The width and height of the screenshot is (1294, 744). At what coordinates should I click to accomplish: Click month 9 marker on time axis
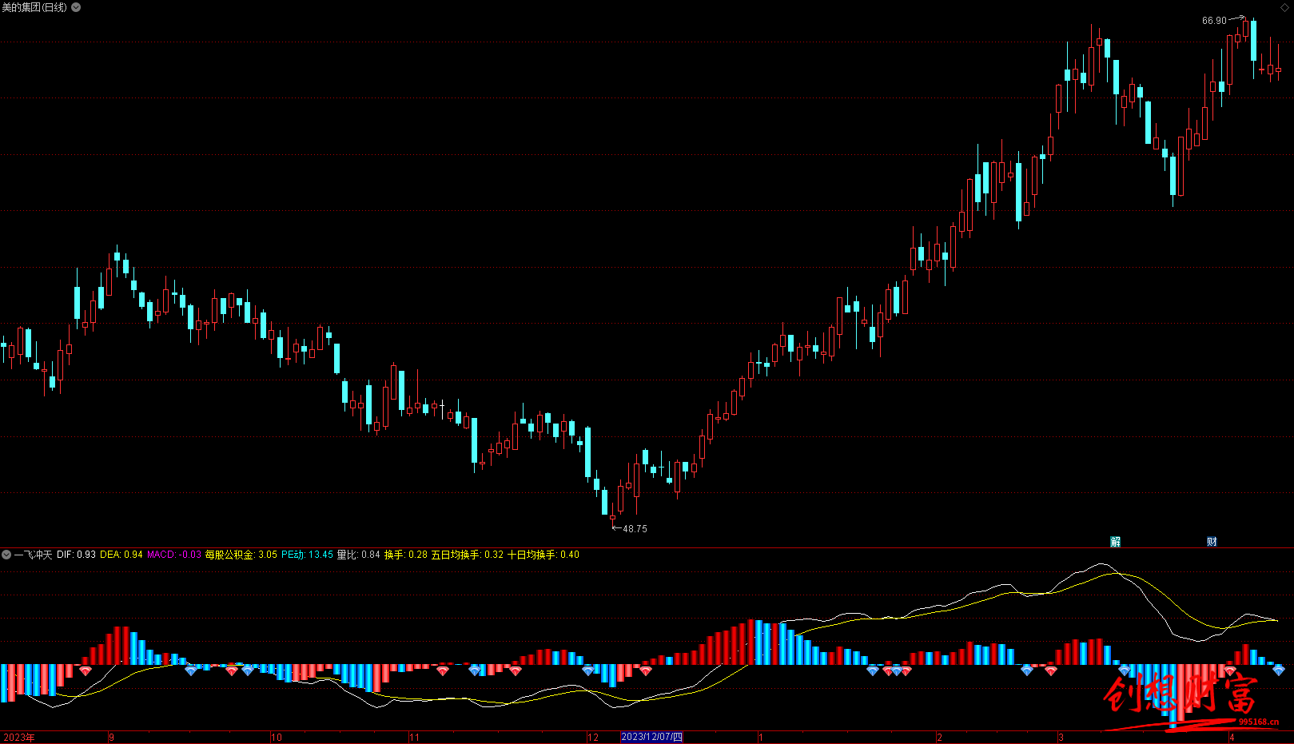coord(111,738)
